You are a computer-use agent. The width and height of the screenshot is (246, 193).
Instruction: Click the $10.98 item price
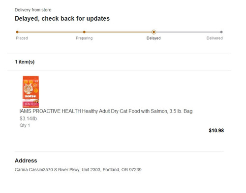pyautogui.click(x=216, y=131)
